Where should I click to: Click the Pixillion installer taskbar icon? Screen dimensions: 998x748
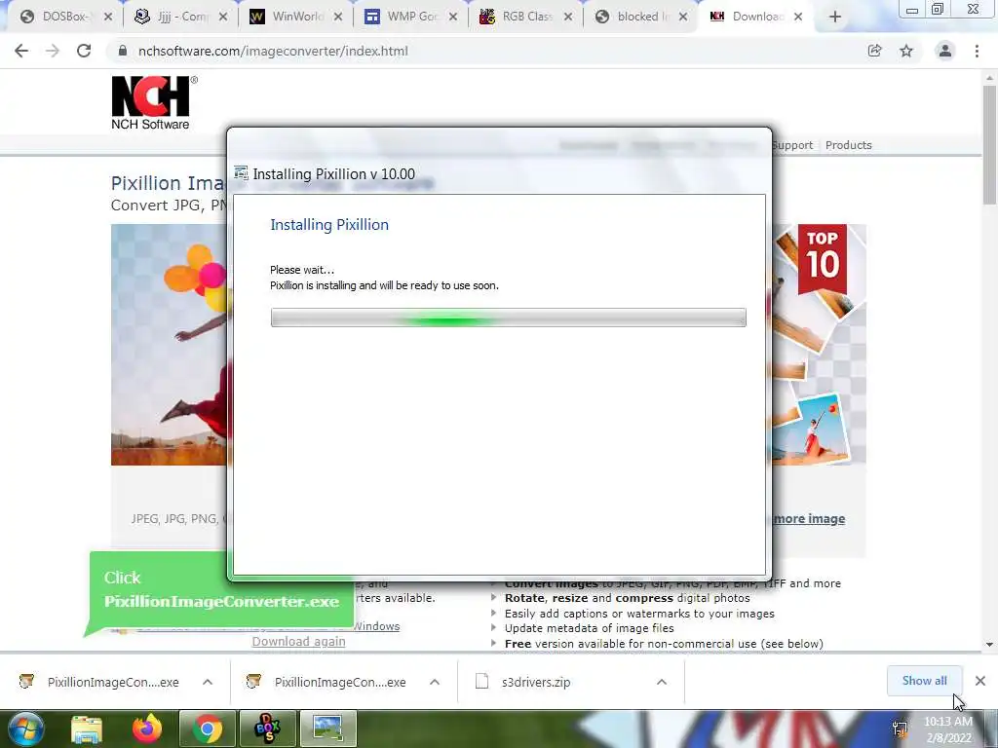coord(327,729)
